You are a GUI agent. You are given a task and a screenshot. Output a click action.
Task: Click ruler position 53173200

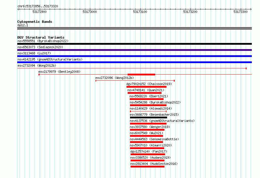coord(190,12)
